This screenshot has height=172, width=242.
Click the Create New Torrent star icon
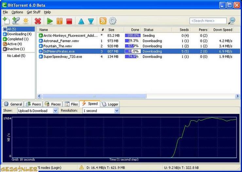click(x=26, y=21)
